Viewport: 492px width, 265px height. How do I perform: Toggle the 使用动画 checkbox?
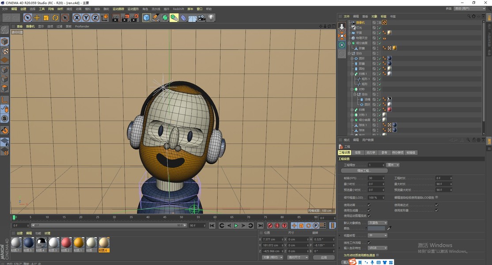(369, 205)
